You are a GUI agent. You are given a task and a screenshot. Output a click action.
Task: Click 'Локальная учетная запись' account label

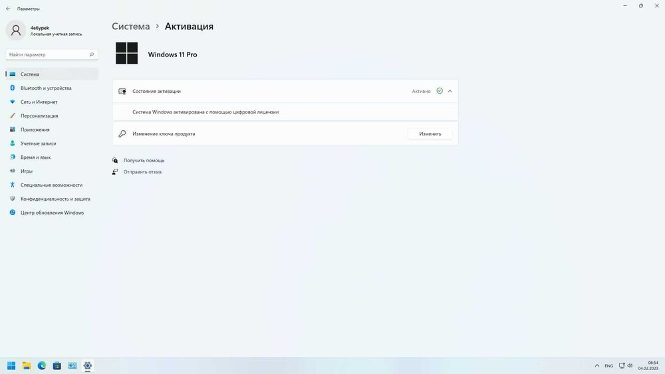[56, 35]
